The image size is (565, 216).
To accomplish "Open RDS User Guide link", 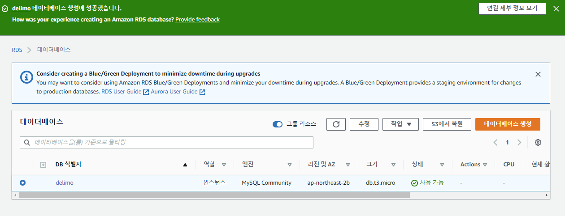I will (125, 92).
